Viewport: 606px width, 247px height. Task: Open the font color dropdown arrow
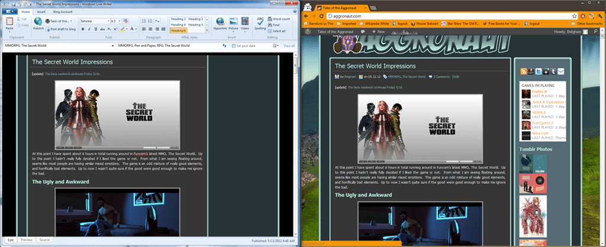136,29
